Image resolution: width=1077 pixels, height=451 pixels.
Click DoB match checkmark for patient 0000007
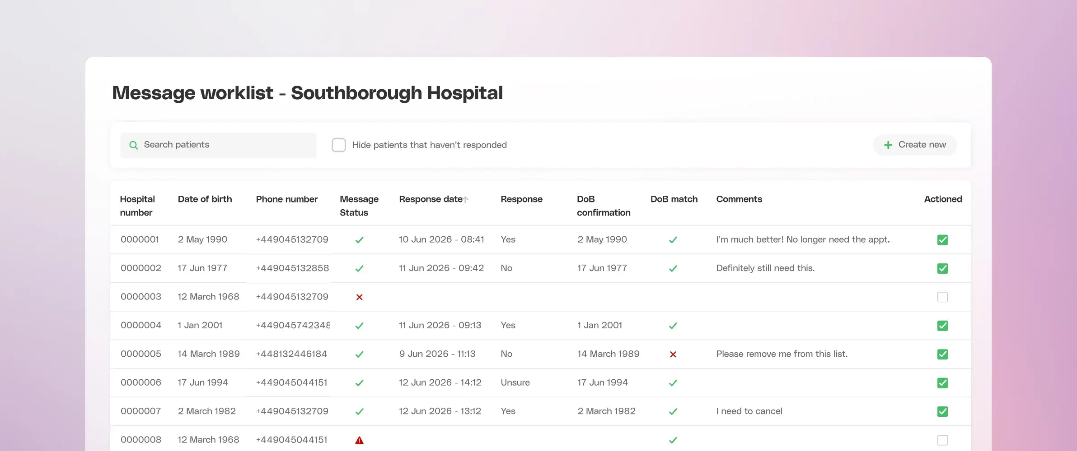pos(673,411)
